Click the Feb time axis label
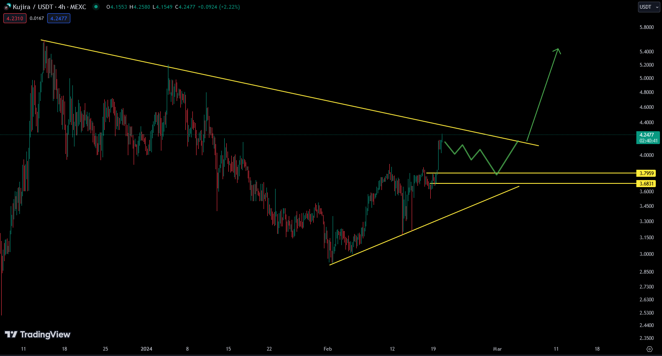 tap(328, 349)
